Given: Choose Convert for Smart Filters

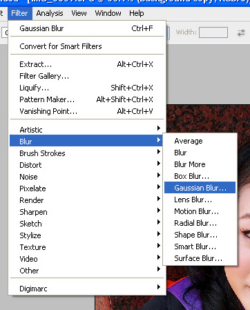Looking at the screenshot, I should coord(87,46).
